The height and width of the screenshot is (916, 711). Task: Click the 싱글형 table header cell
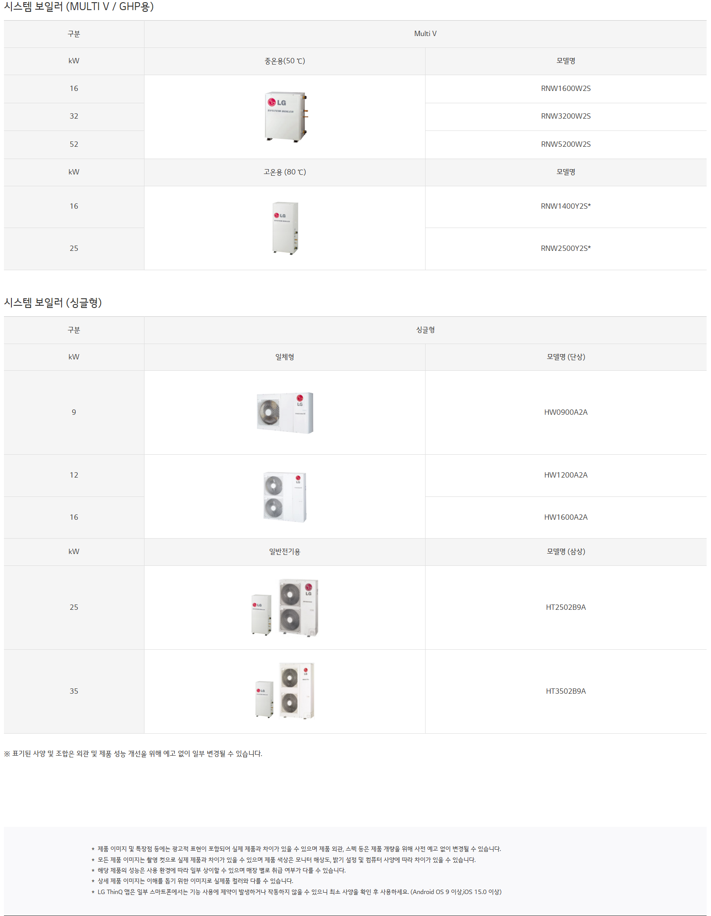coord(425,330)
